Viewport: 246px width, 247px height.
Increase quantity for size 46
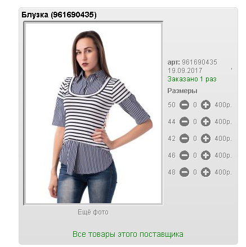(205, 155)
